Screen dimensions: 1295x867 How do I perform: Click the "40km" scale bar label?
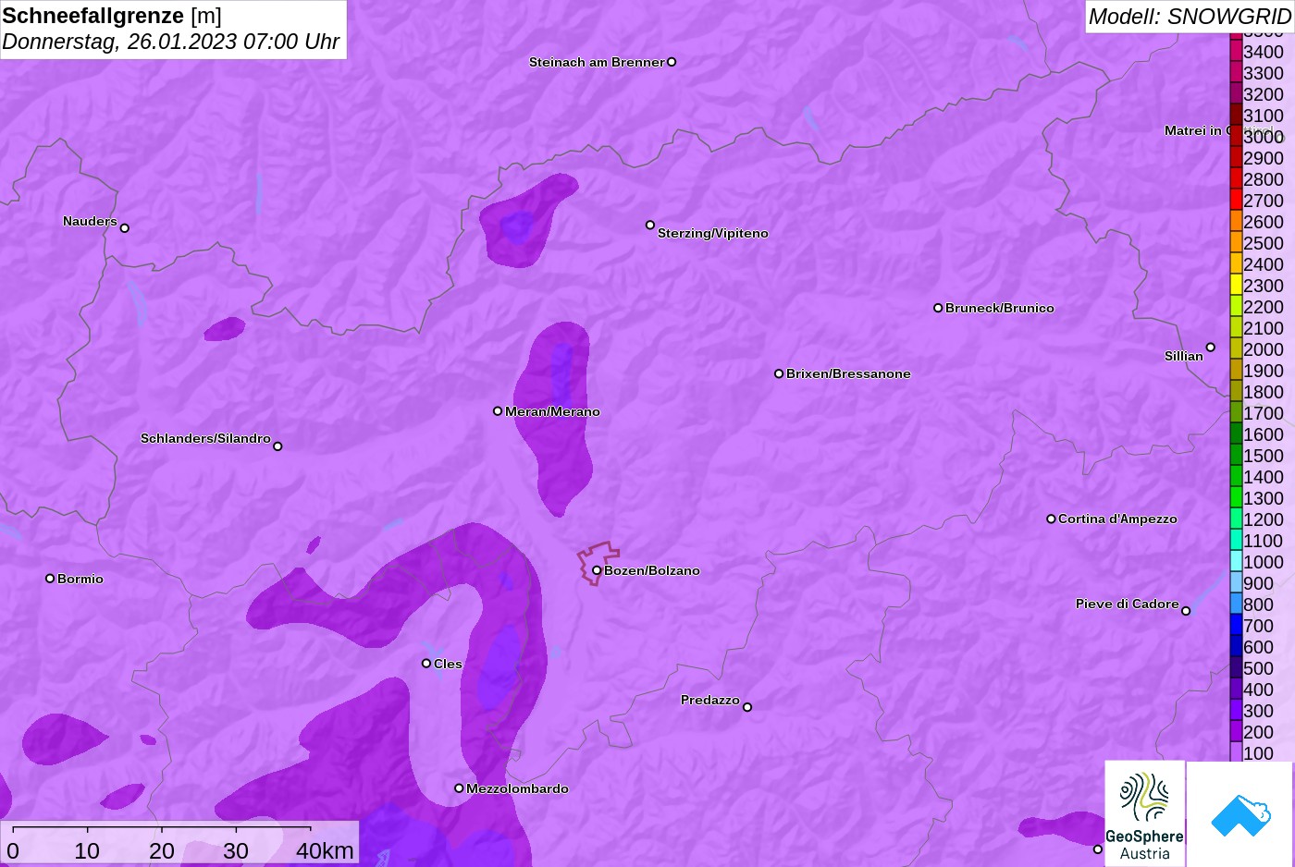(325, 850)
